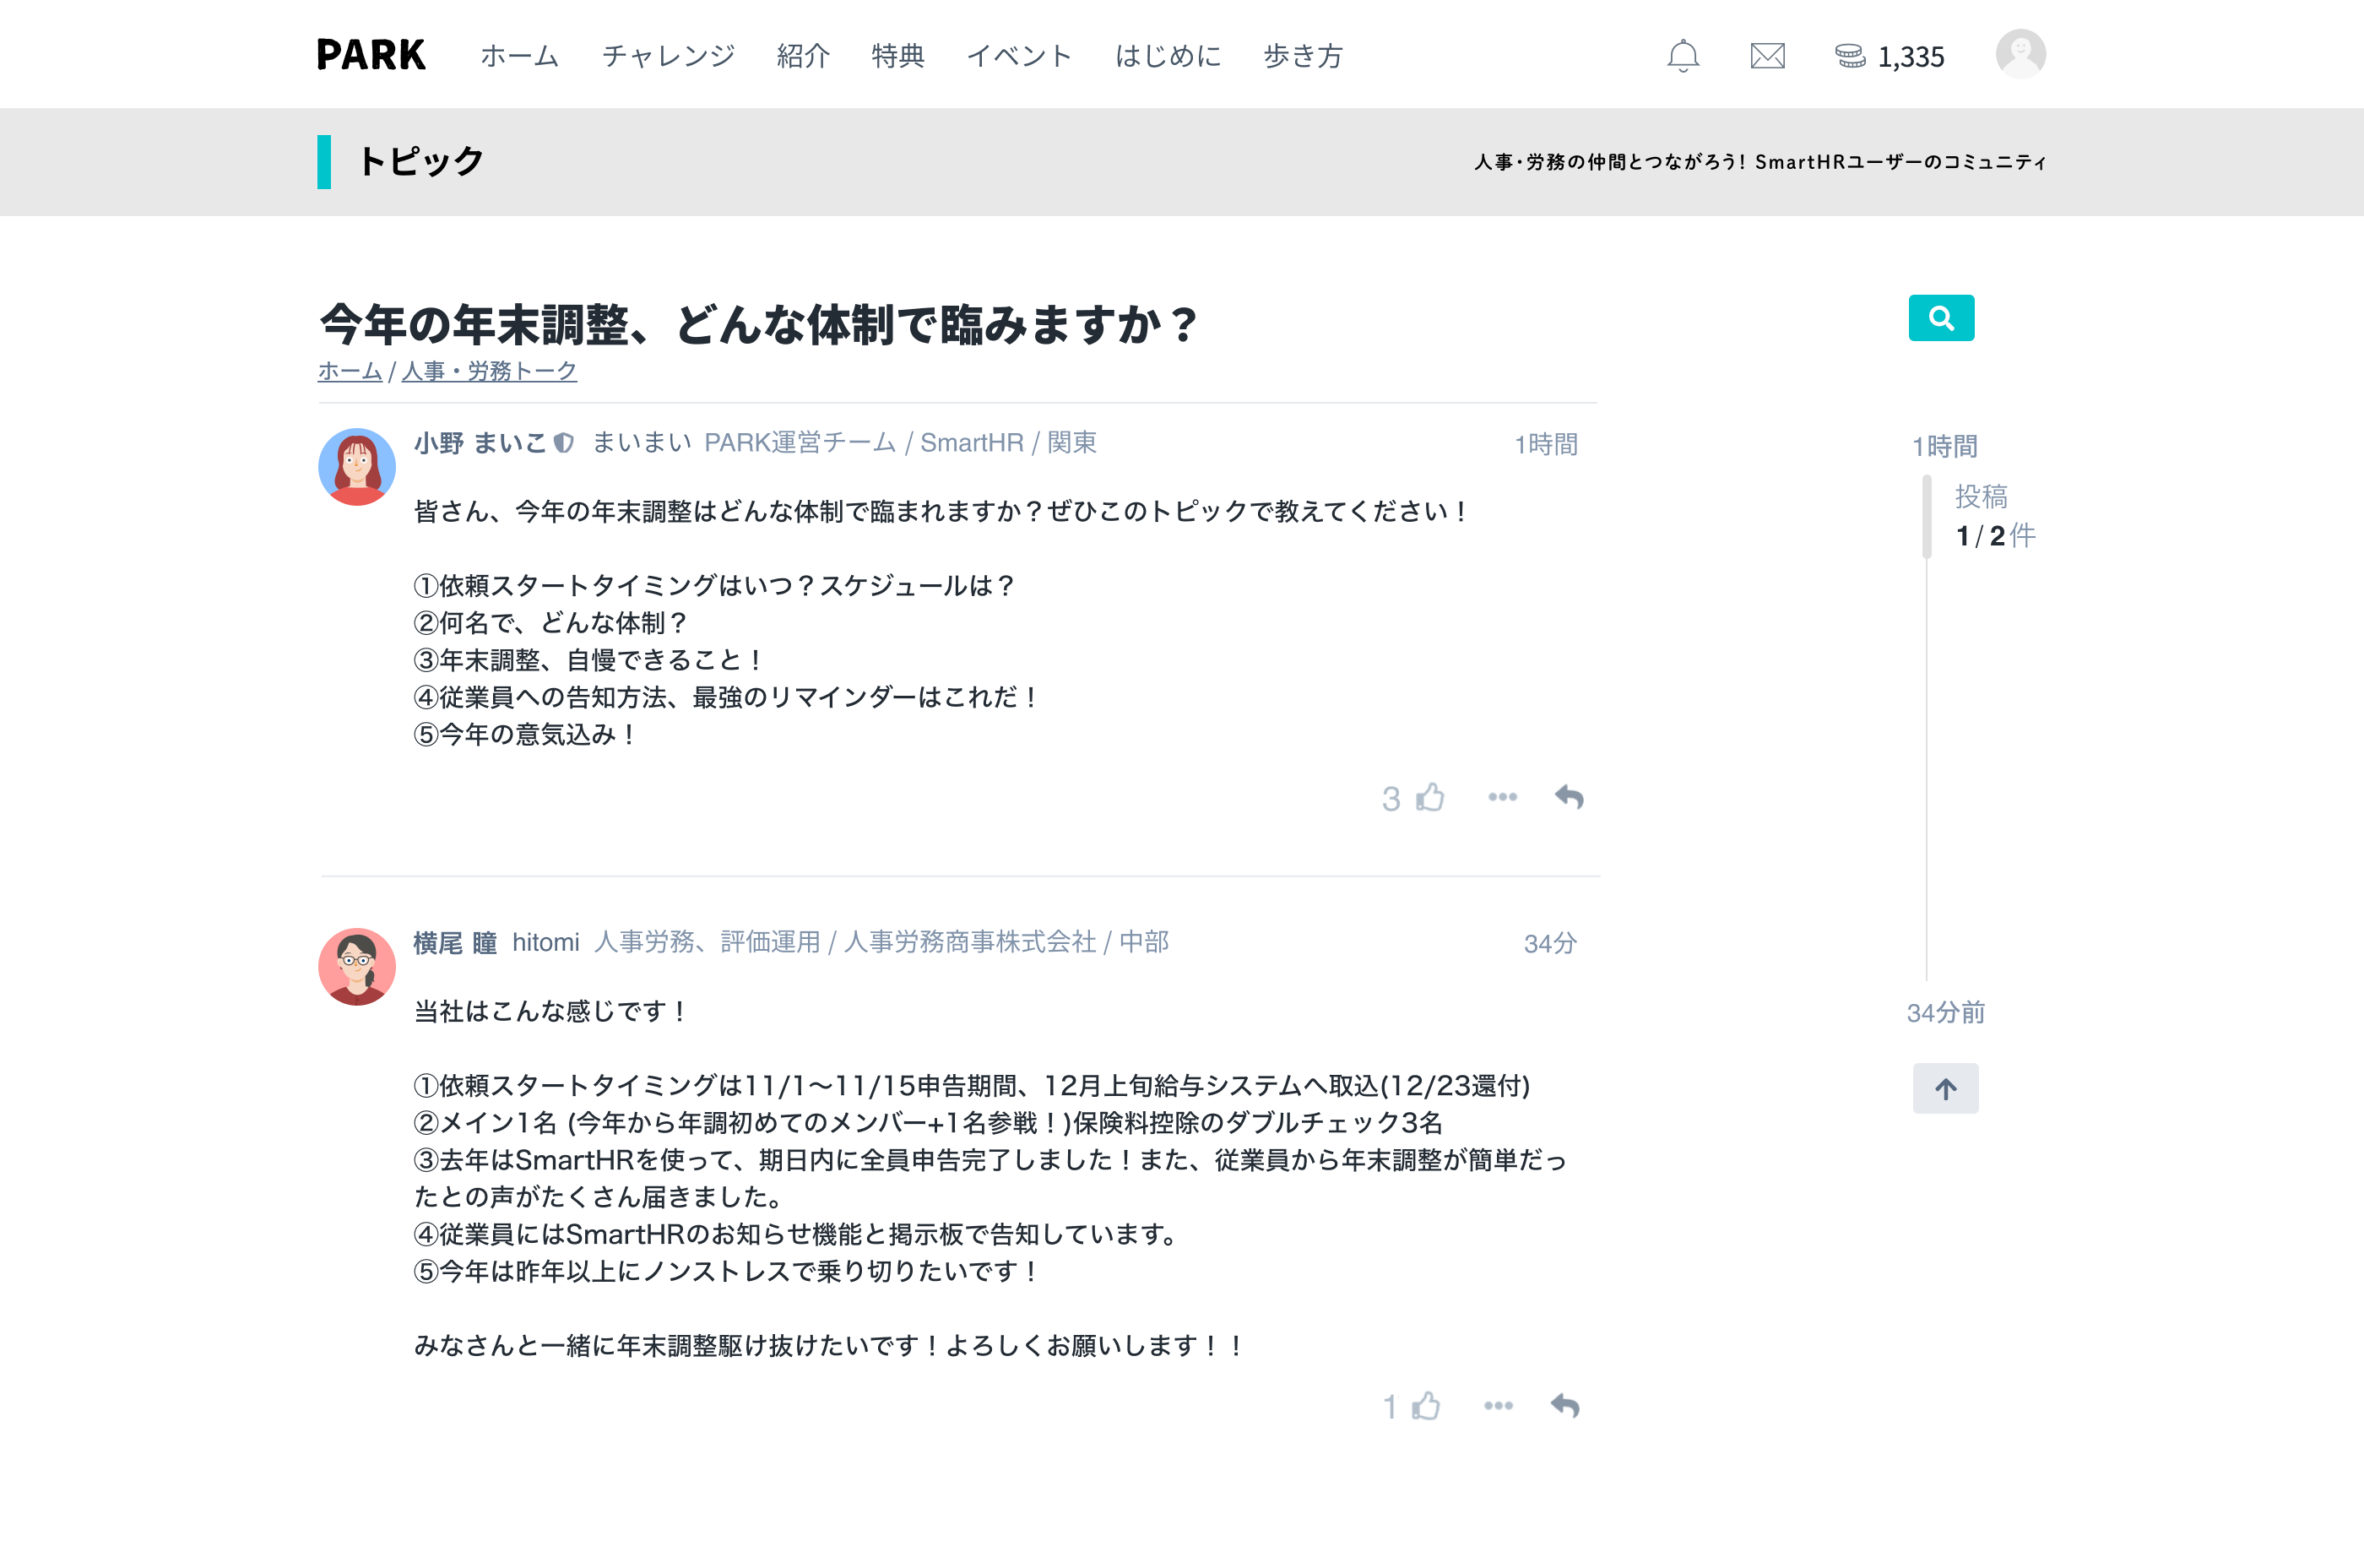Click the moderator shield icon by 小野 まいこ
Screen dimensions: 2364x1568
(x=564, y=443)
